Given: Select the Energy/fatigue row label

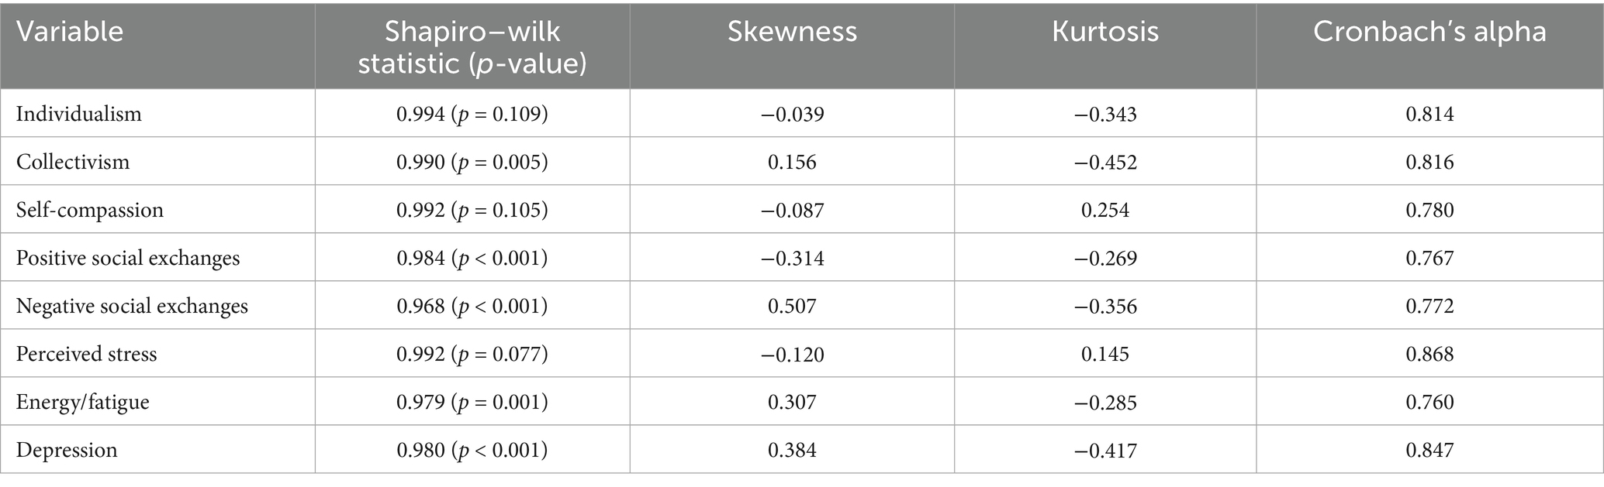Looking at the screenshot, I should click(x=83, y=402).
